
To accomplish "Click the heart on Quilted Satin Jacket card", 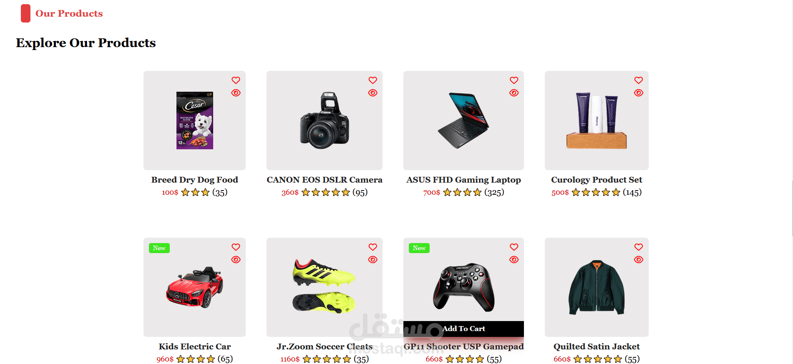I will click(639, 247).
